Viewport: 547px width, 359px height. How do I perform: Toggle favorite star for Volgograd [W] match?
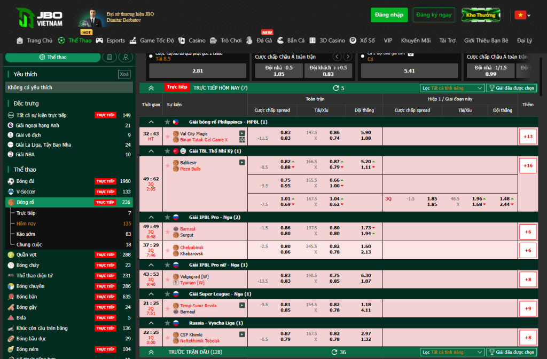click(167, 280)
